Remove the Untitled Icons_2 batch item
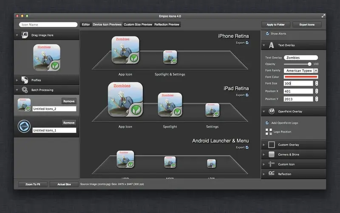This screenshot has width=340, height=213. 69,101
